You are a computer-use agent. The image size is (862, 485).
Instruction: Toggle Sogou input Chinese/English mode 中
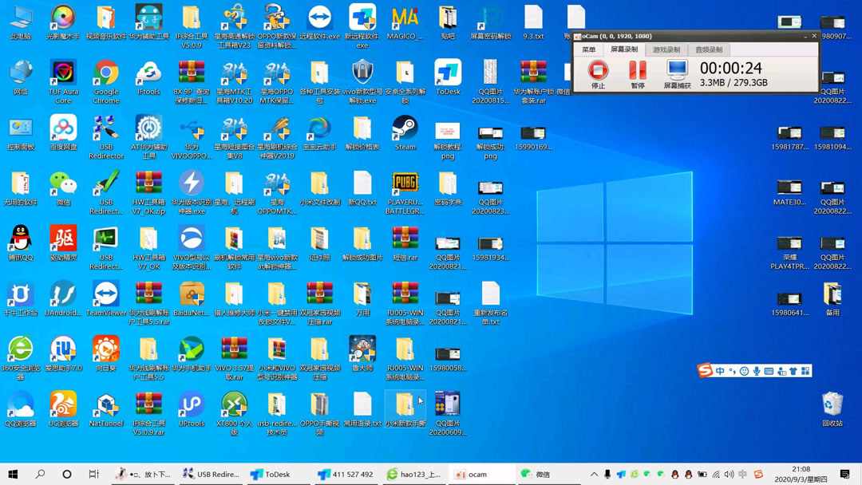(x=720, y=371)
